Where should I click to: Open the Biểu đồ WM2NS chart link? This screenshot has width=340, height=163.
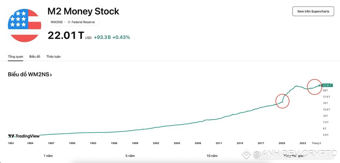tap(30, 75)
